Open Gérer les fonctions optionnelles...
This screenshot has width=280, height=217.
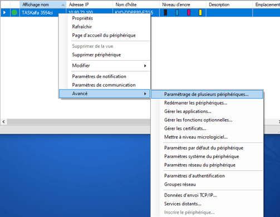(x=207, y=120)
